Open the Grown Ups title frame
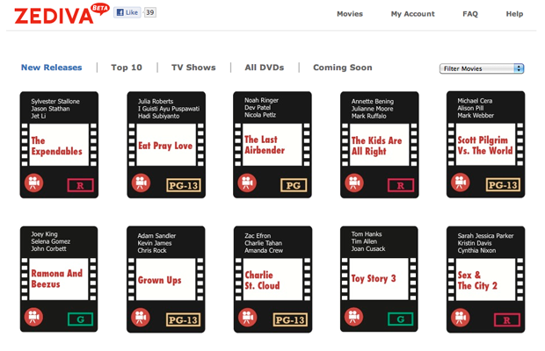545x351 pixels. (165, 279)
